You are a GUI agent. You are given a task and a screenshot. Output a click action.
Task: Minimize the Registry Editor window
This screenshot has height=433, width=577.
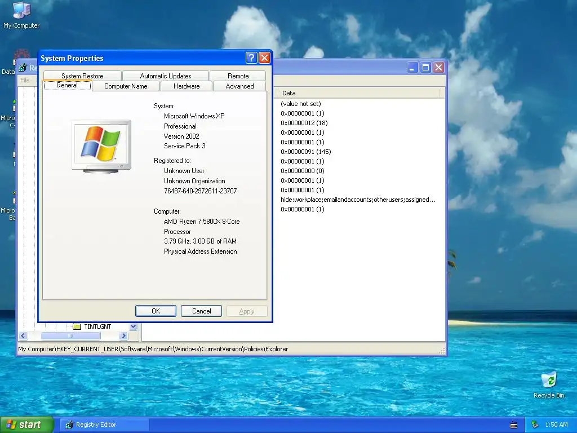[x=412, y=68]
